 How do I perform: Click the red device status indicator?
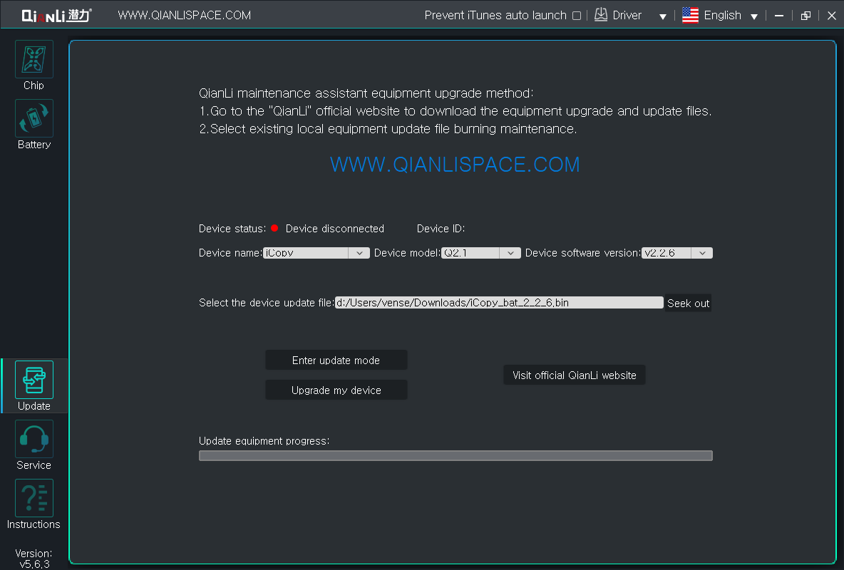(x=274, y=228)
